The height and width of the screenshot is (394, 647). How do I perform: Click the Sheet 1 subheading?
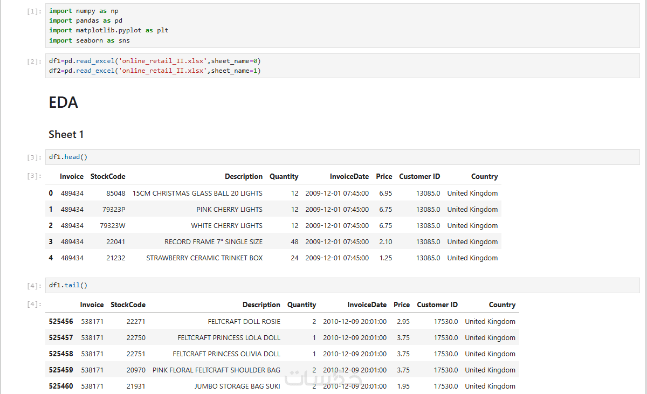(x=66, y=134)
